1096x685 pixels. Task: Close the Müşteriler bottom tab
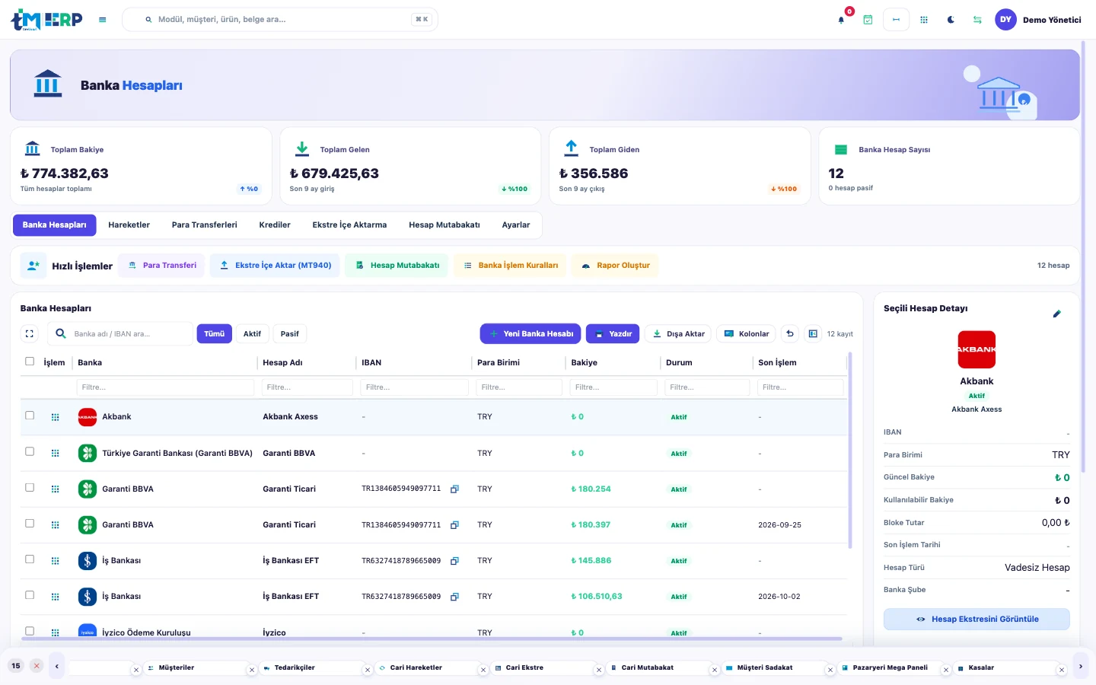click(x=252, y=670)
